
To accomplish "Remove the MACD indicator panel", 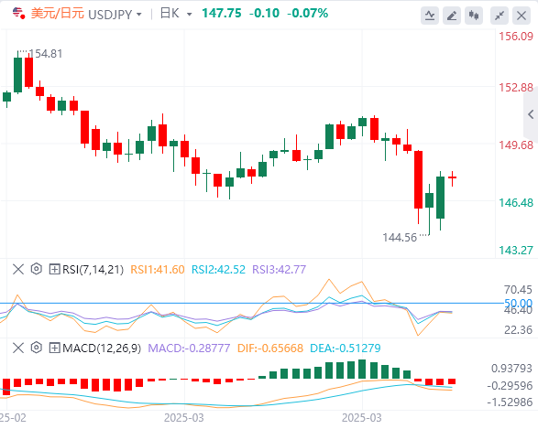I will (18, 348).
